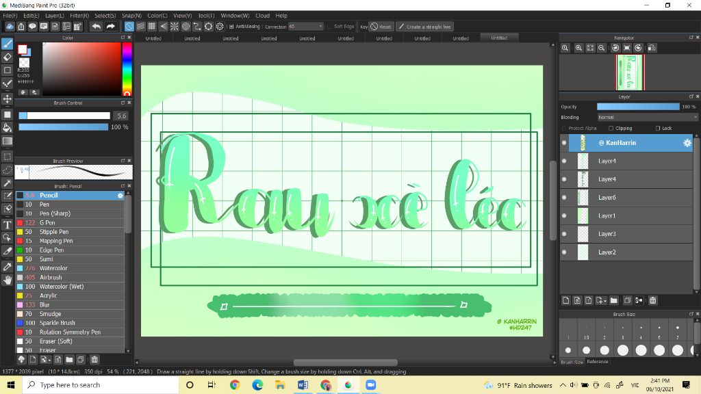The width and height of the screenshot is (701, 394).
Task: Select the Airbrush brush
Action: [x=70, y=278]
